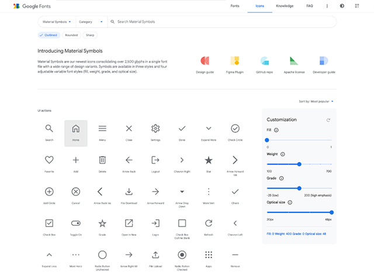Screen dimensions: 374x275
Task: Open the header more options menu
Action: 327,6
